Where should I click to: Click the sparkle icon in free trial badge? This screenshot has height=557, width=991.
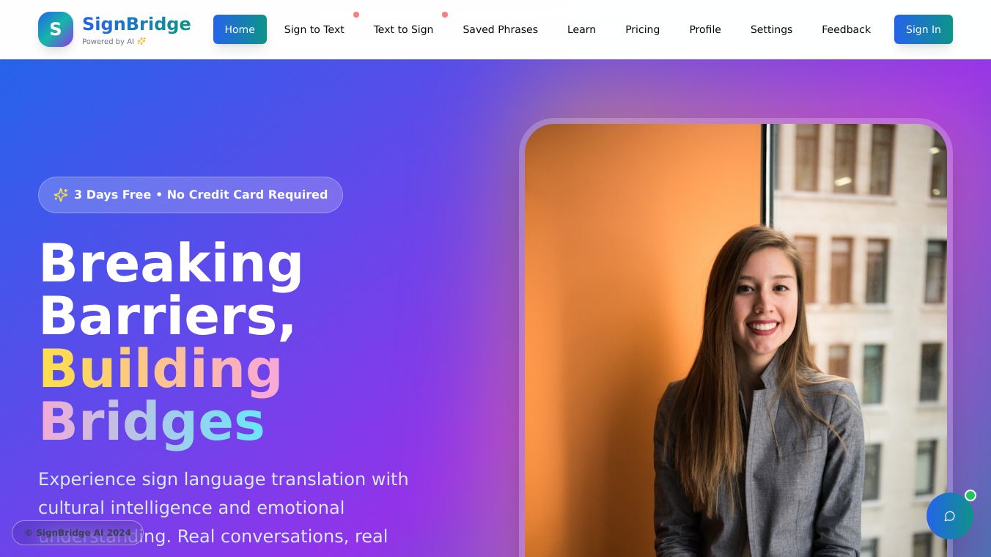click(x=61, y=195)
